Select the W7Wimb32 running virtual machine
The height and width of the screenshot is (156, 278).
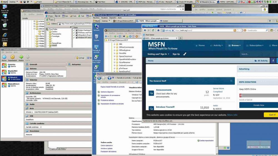point(12,78)
